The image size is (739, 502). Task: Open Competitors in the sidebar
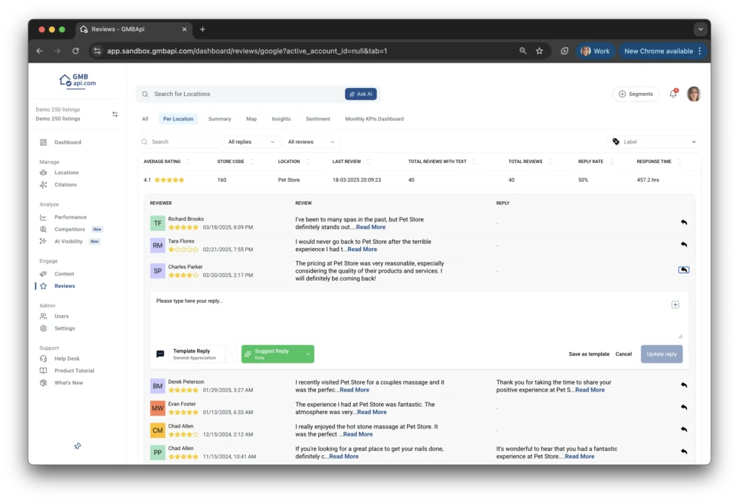[69, 229]
